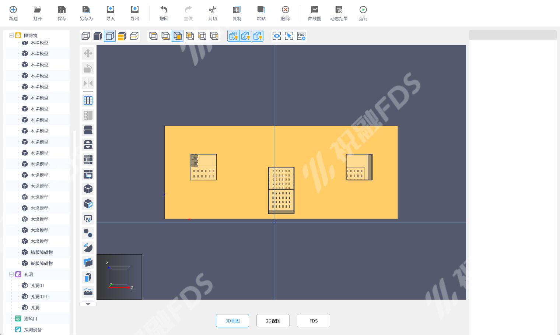Click the trapezoid slab obstacle tool
The image size is (560, 335).
[88, 130]
